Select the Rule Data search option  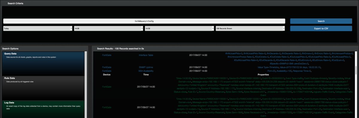(44, 88)
